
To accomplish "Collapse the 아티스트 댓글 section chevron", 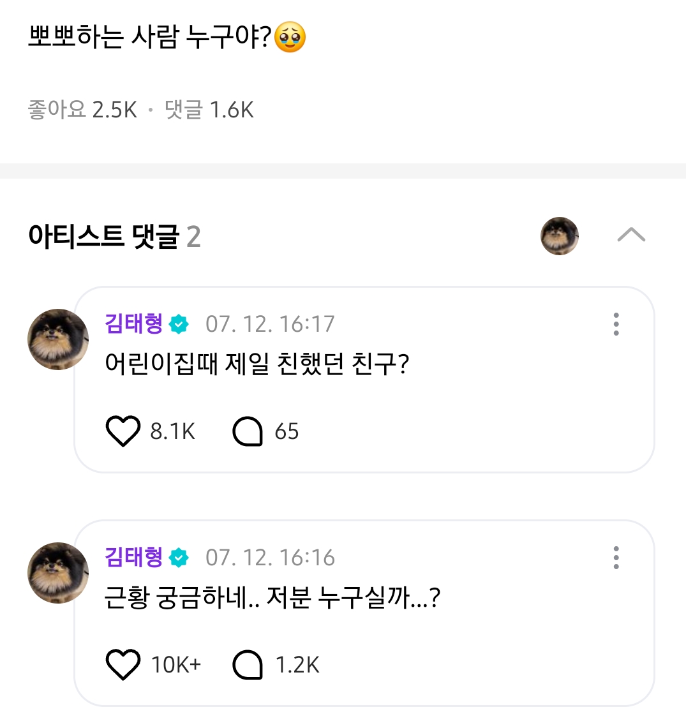I will (x=631, y=235).
